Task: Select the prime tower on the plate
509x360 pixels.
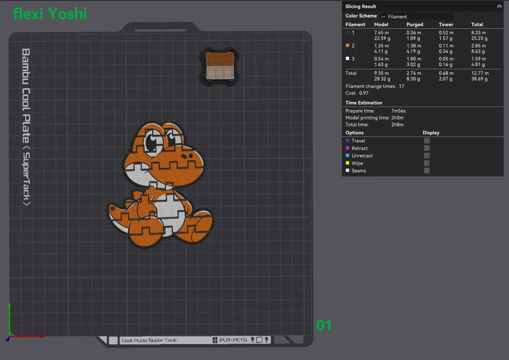Action: coord(219,67)
